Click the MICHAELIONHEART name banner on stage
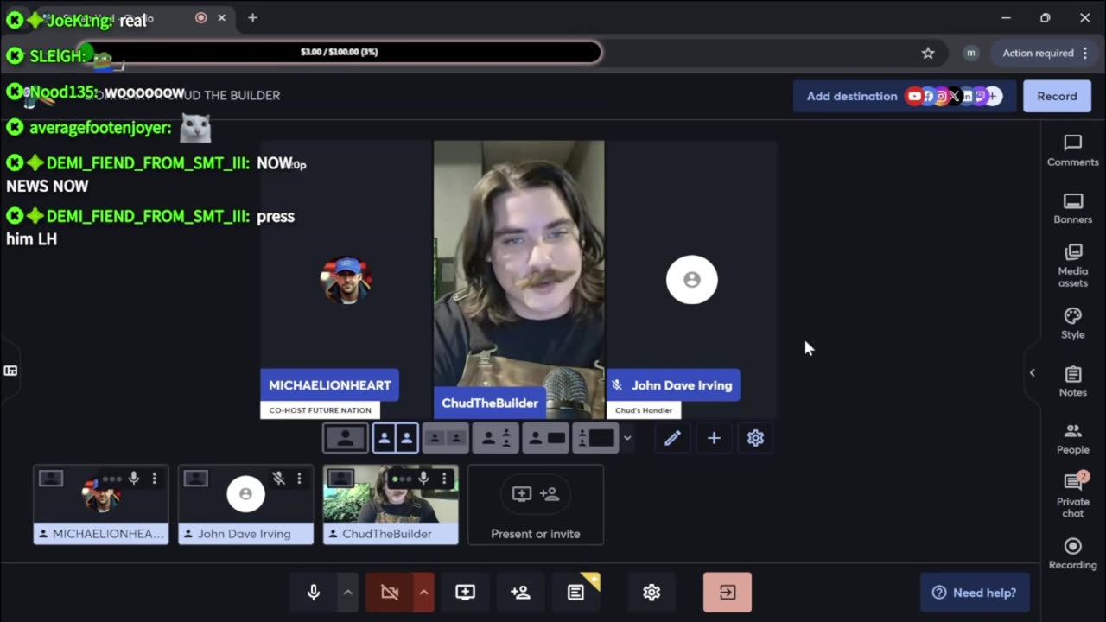Image resolution: width=1106 pixels, height=622 pixels. point(330,385)
